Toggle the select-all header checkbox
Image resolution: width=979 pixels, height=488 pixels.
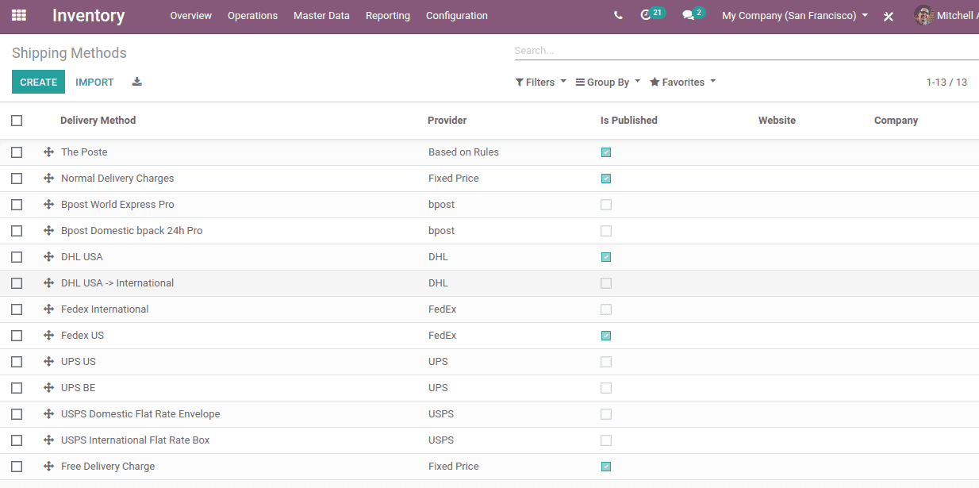tap(17, 121)
